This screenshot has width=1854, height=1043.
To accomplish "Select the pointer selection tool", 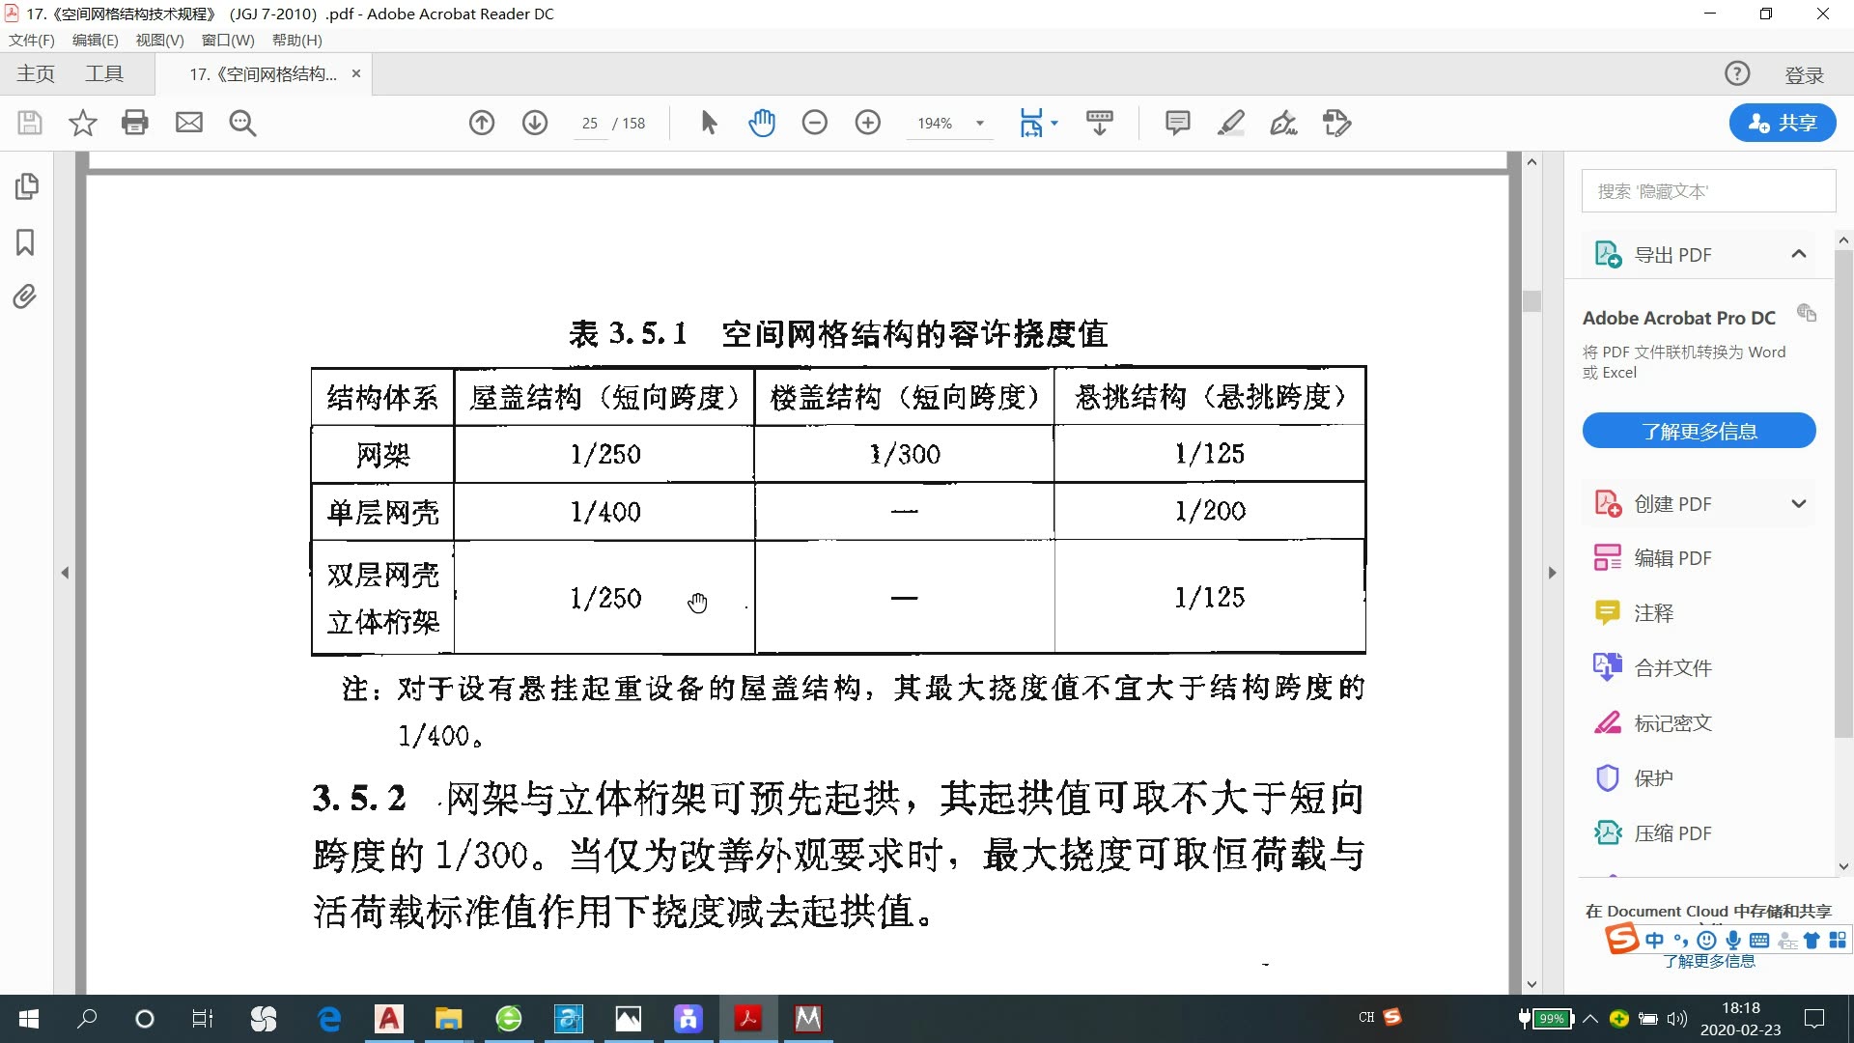I will (x=710, y=123).
